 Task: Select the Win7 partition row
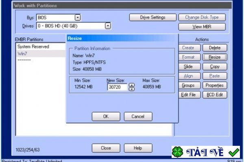41,53
